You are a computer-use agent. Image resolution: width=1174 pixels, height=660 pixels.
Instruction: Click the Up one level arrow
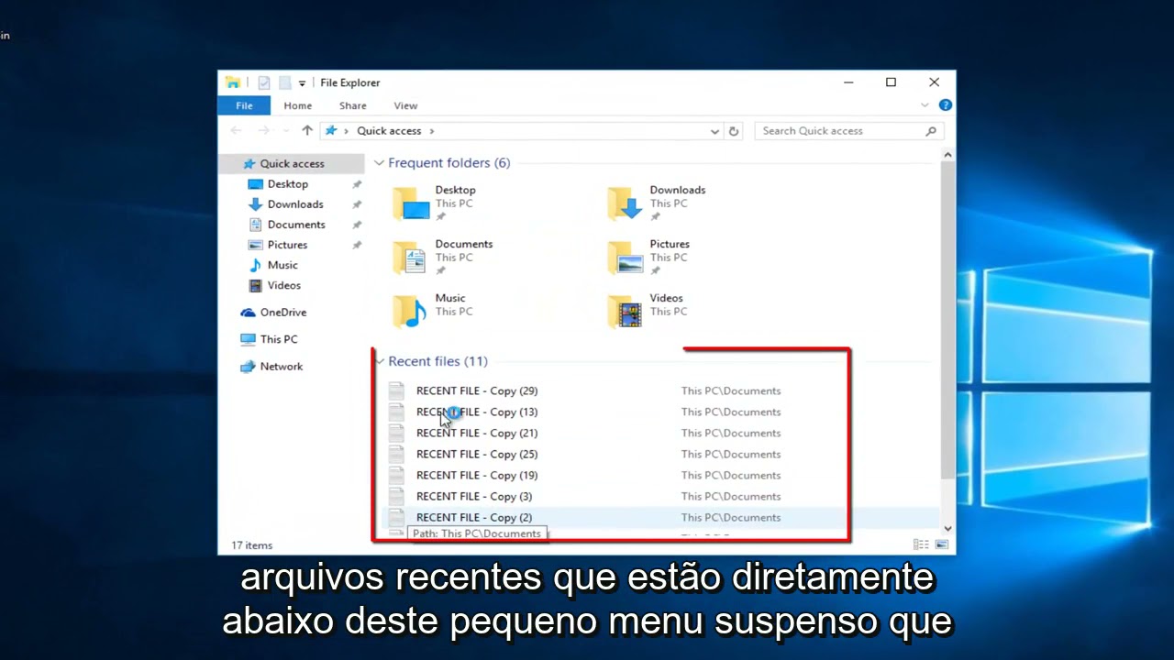tap(307, 131)
